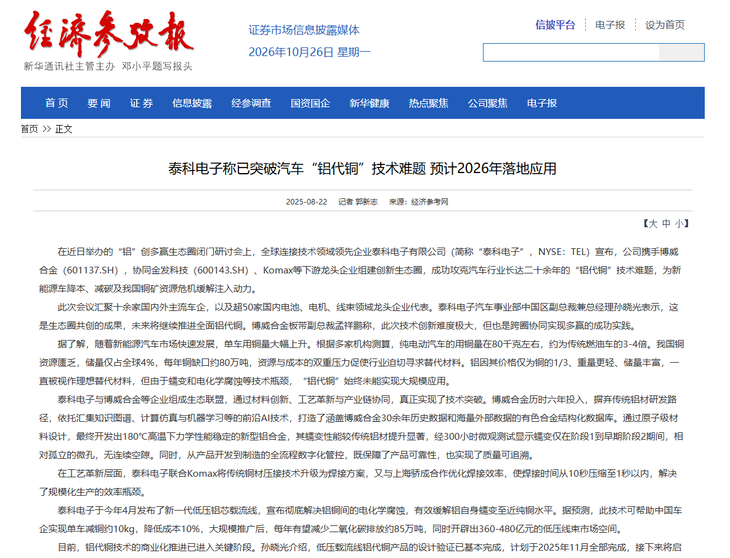Open the 公司聚焦 navigation item

point(488,103)
